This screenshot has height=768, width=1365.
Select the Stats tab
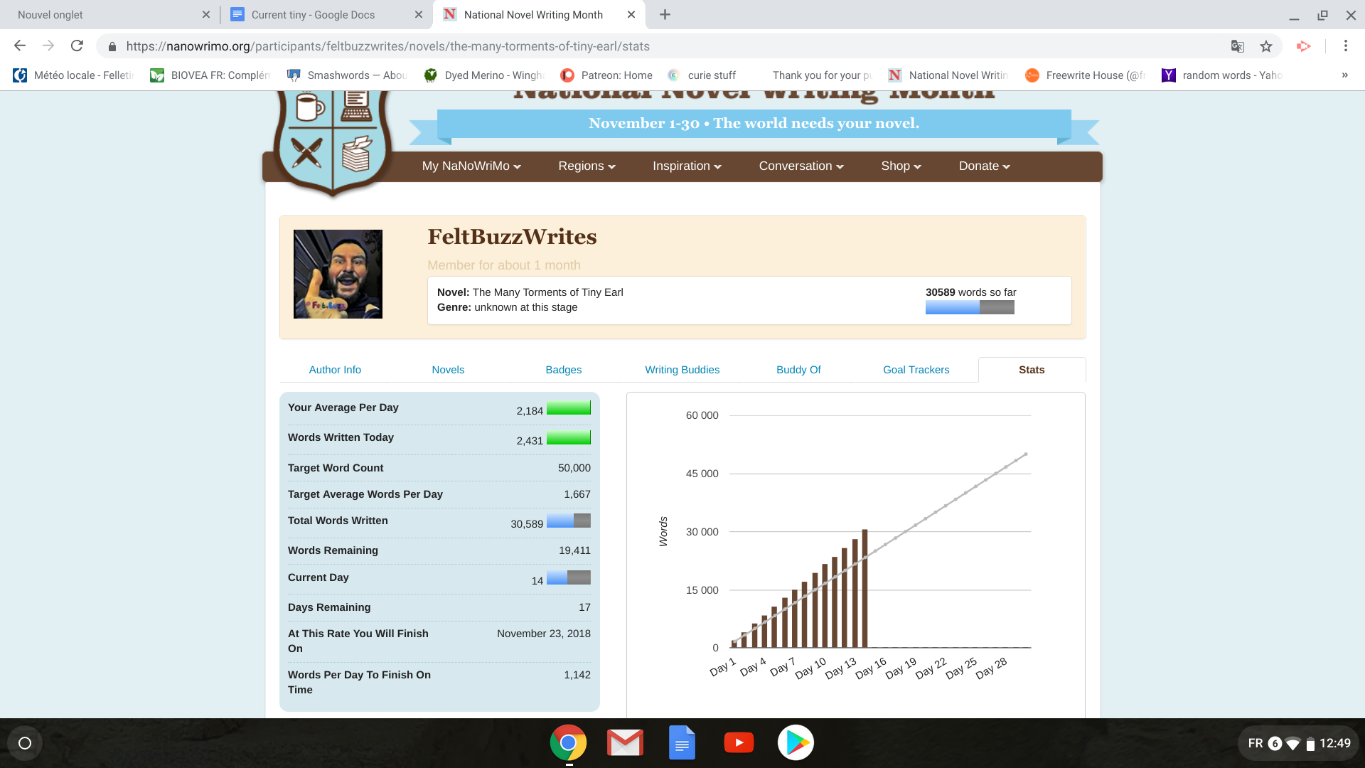pyautogui.click(x=1032, y=370)
